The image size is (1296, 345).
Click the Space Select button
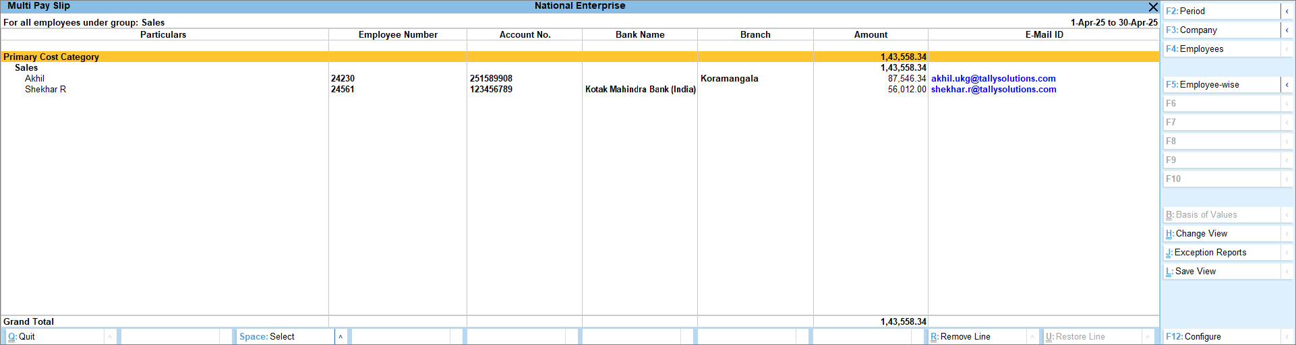283,337
